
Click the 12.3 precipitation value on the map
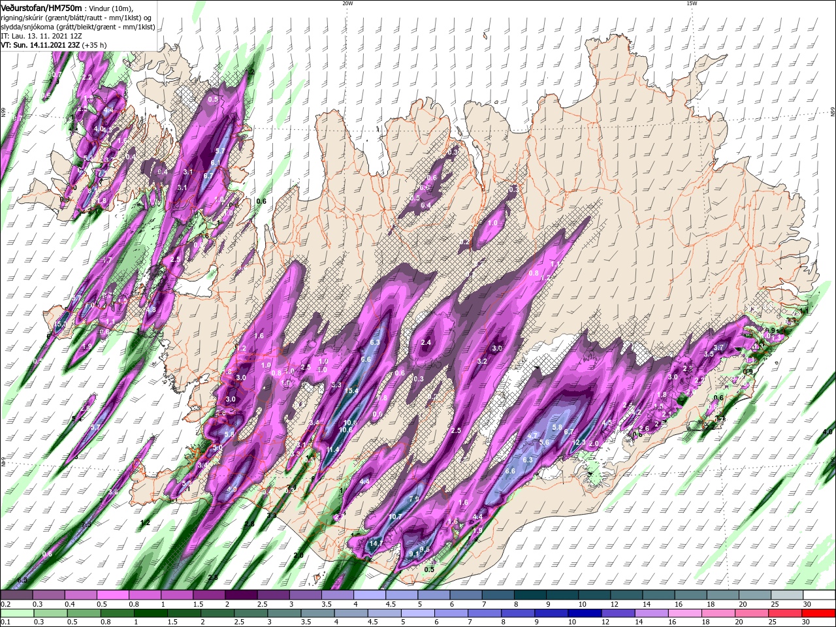click(x=579, y=443)
